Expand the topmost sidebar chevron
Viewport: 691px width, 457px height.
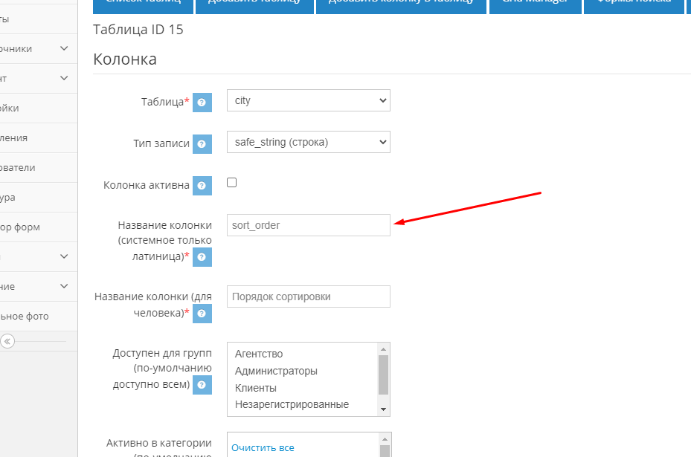pyautogui.click(x=64, y=49)
